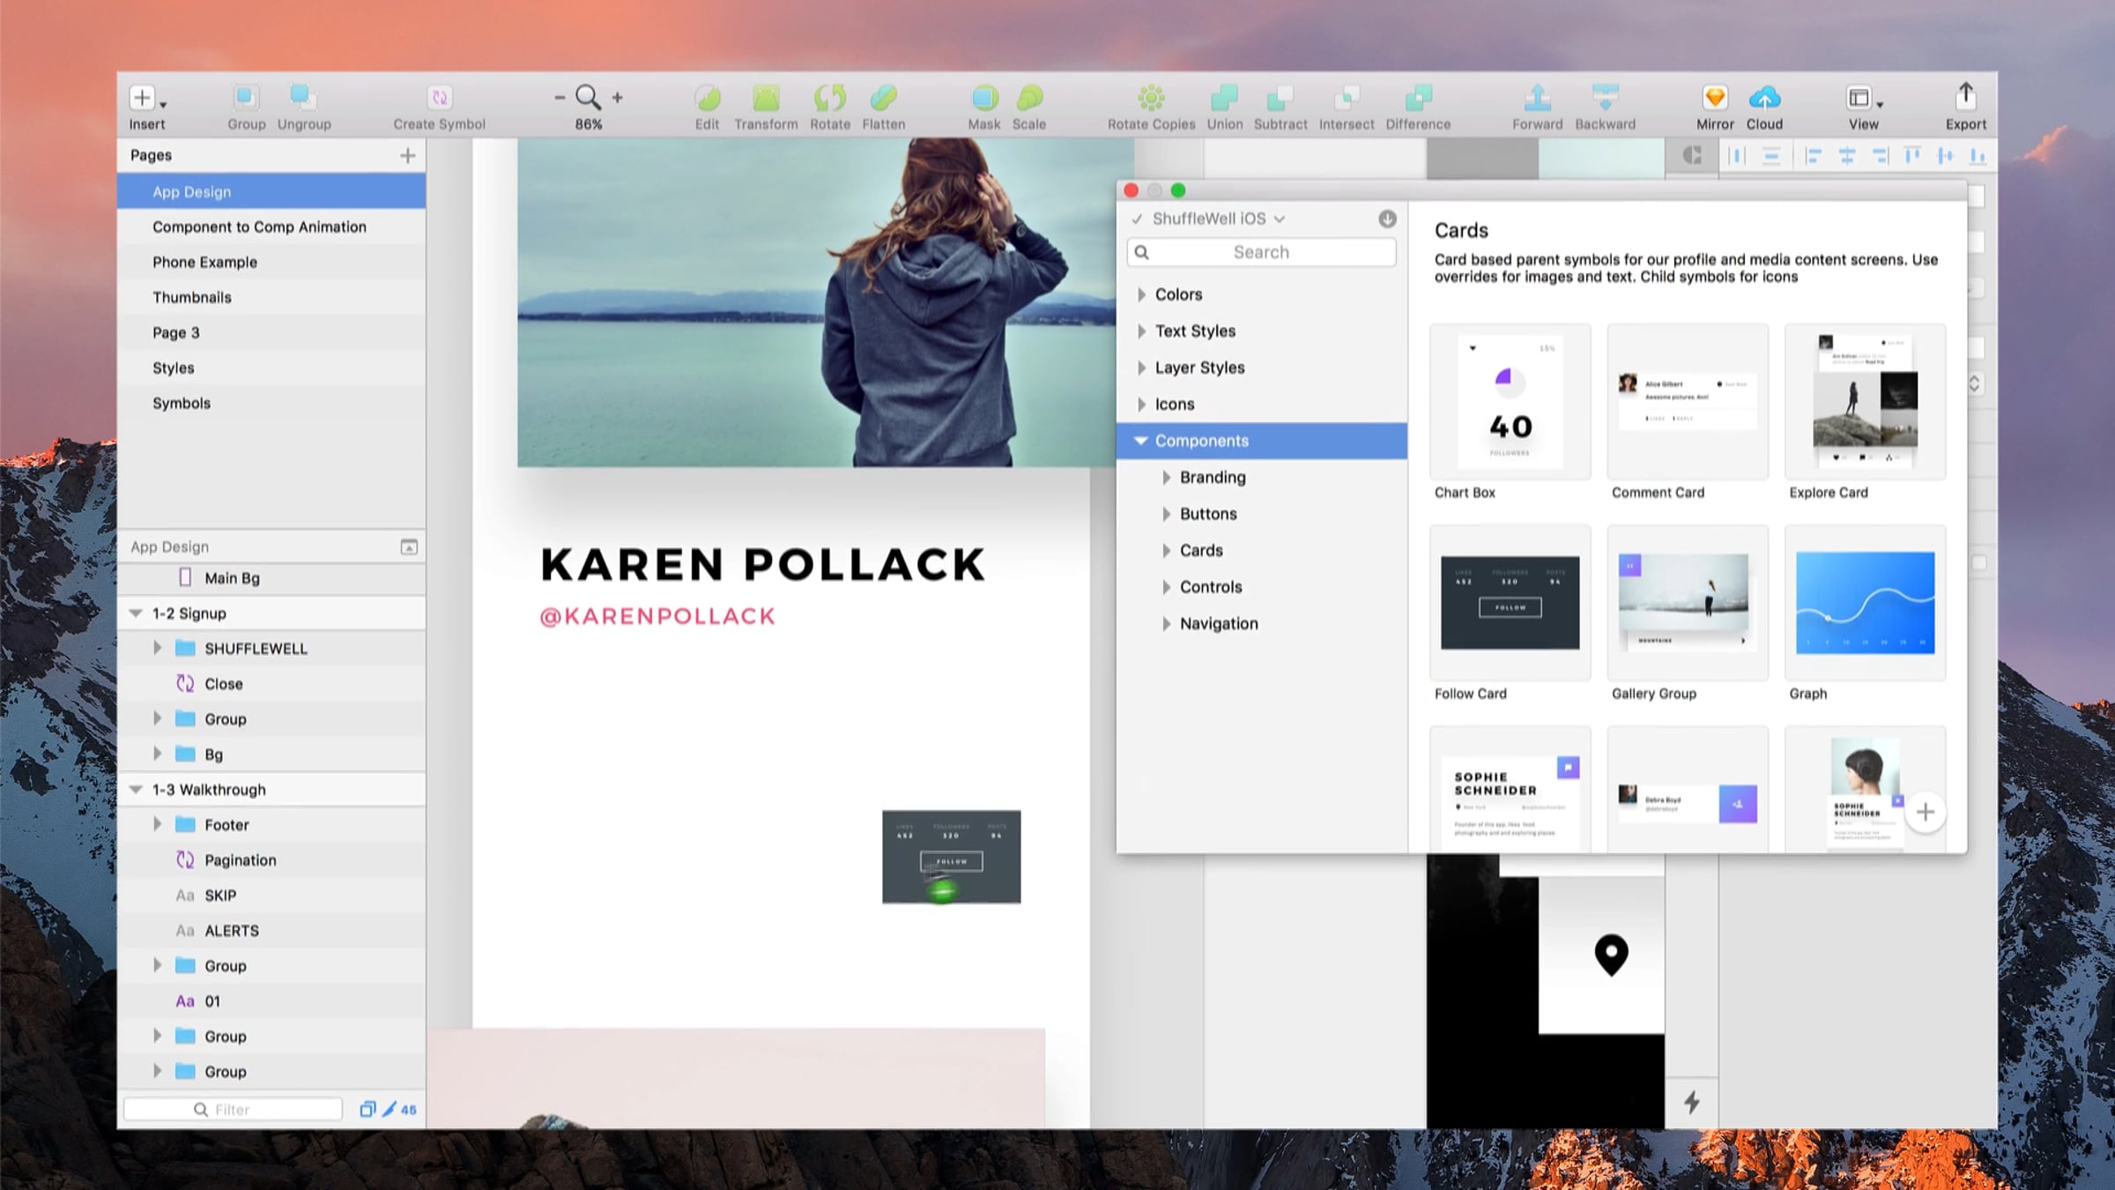Expand the SHUFFLEWELL layer group
This screenshot has width=2115, height=1190.
click(158, 649)
